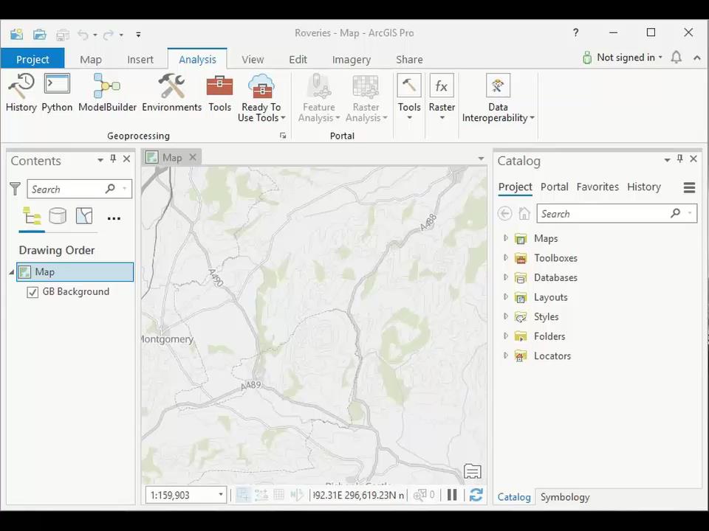Click the Raster functions fx icon

pos(442,86)
